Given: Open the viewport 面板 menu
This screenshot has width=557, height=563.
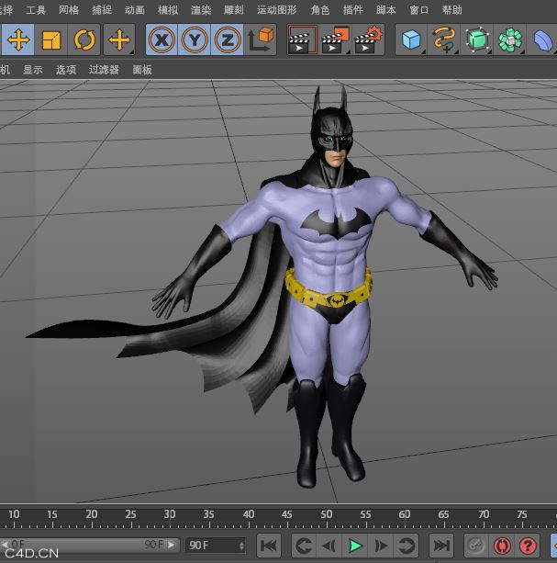Looking at the screenshot, I should [142, 70].
